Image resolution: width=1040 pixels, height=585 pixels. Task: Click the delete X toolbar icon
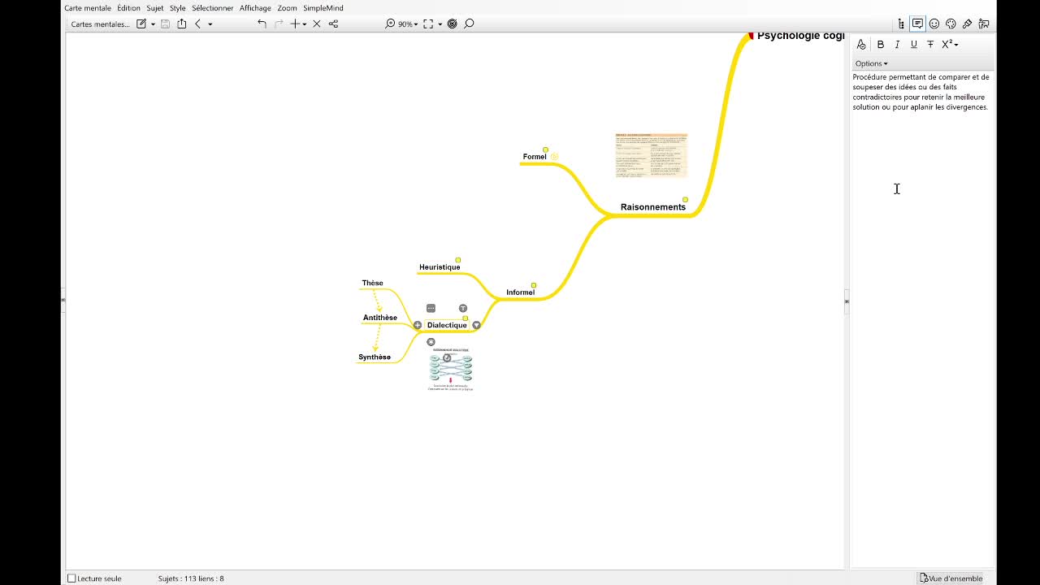pyautogui.click(x=317, y=24)
